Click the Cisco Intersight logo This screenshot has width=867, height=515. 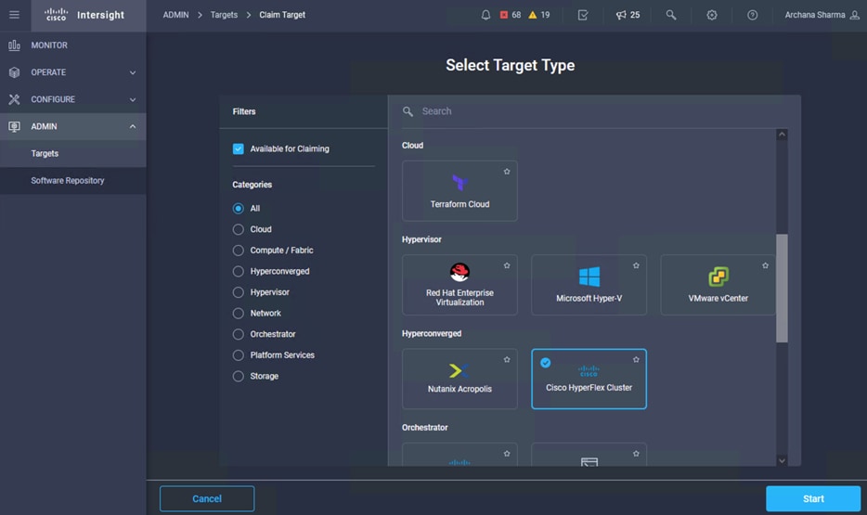click(x=84, y=15)
